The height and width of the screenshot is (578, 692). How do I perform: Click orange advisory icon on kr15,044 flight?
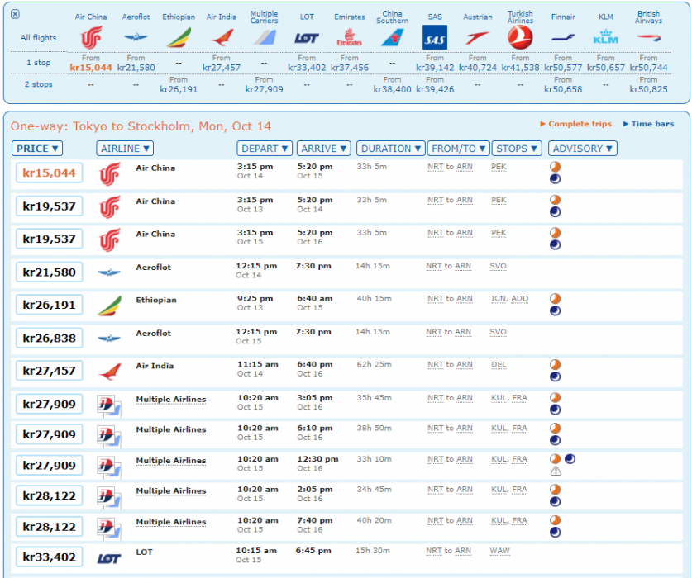point(556,167)
